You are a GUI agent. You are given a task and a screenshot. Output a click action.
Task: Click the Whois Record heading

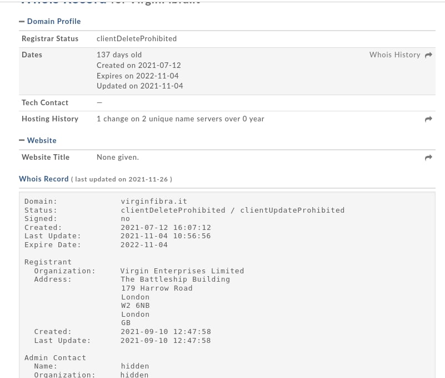coord(44,179)
